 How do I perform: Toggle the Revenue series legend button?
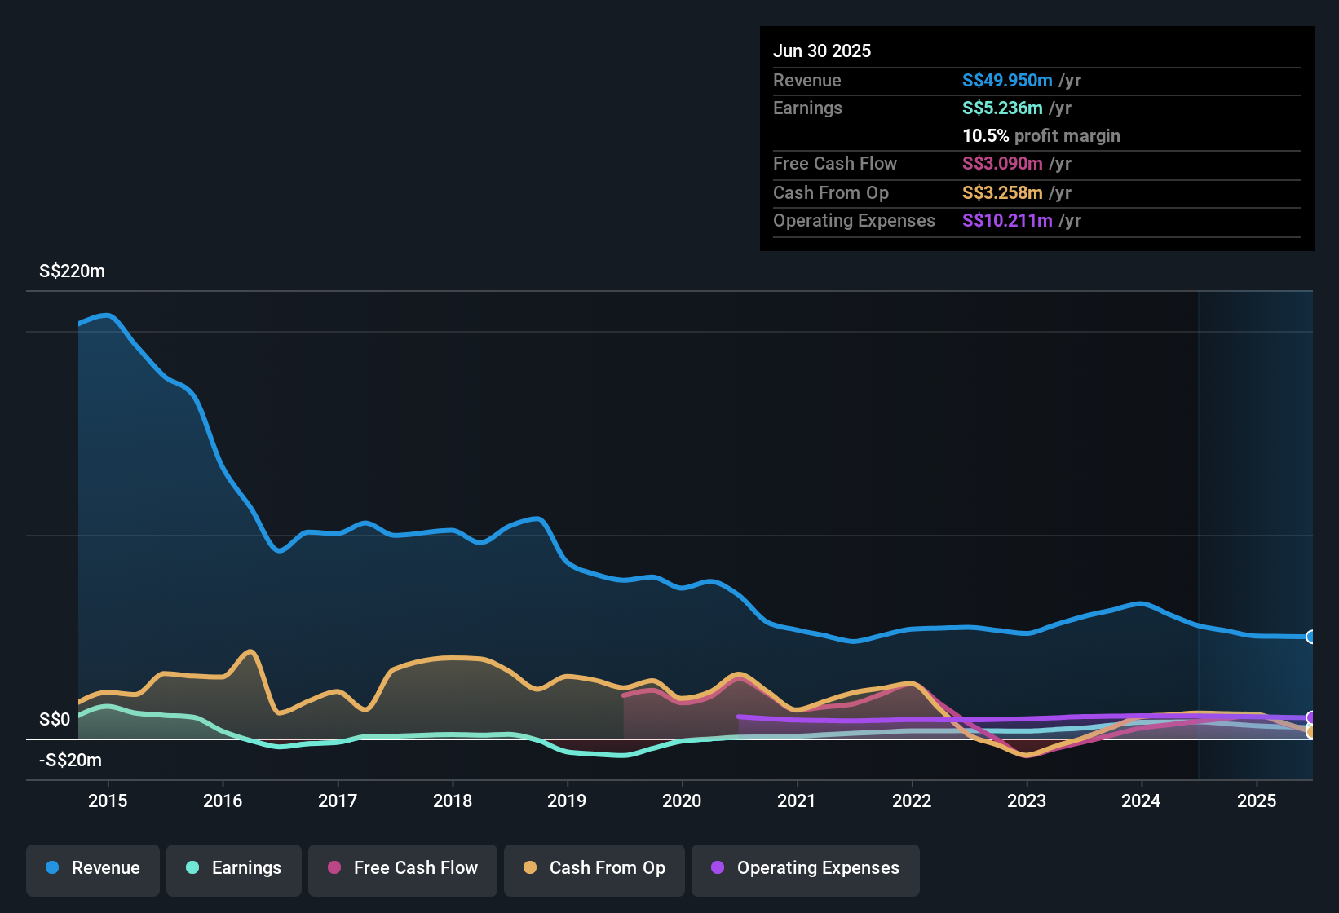click(93, 868)
